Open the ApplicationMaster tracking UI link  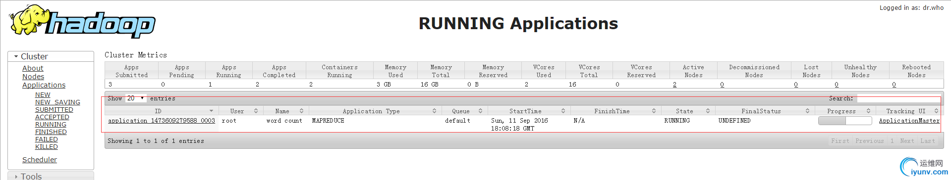(909, 120)
